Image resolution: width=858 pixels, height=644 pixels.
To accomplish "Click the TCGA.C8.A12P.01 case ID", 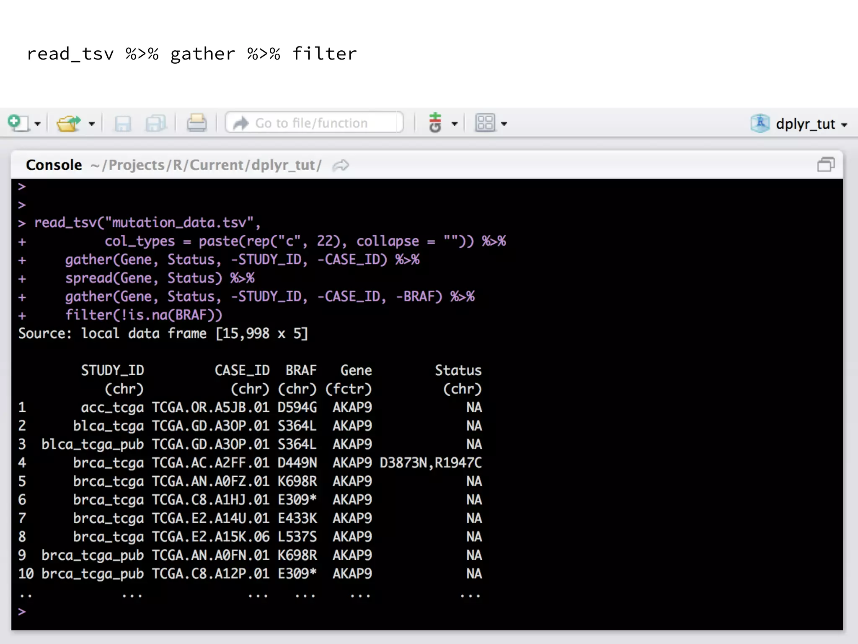I will (x=211, y=574).
